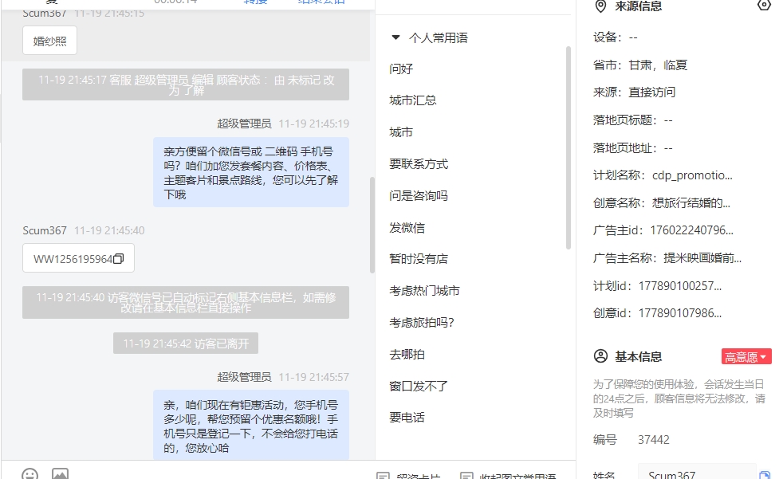Image resolution: width=783 pixels, height=479 pixels.
Task: Click the 广告主id 176022240796... value
Action: [x=692, y=230]
